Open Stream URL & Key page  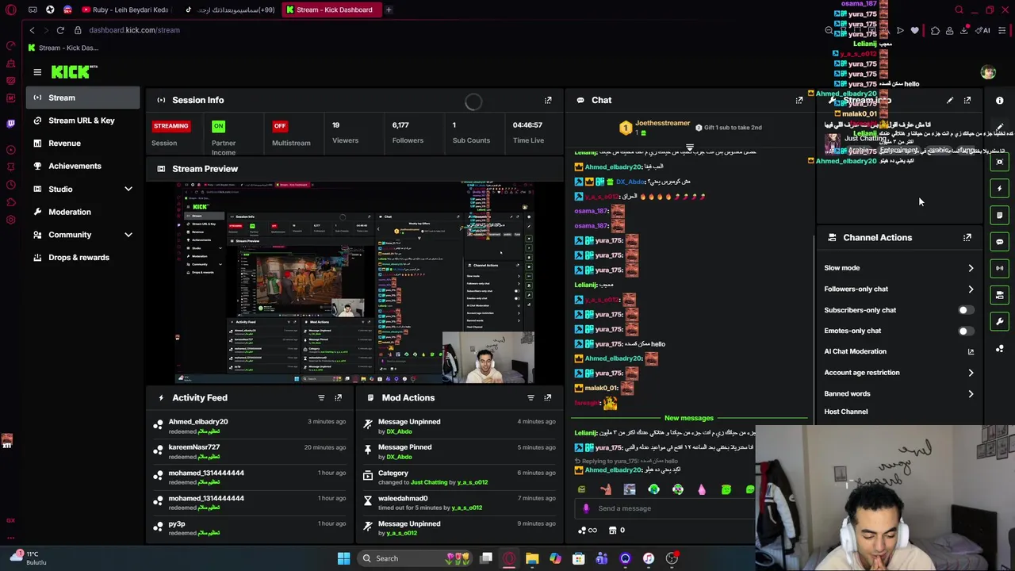83,121
